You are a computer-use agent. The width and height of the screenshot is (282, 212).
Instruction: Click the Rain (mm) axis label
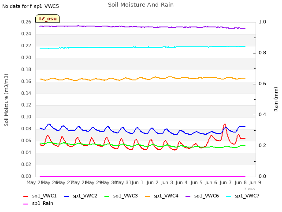[x=276, y=99]
